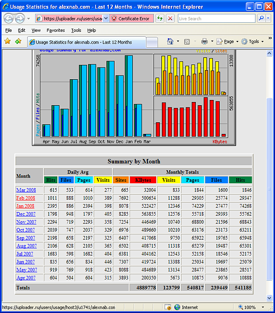Open the Favorites menu
This screenshot has height=313, width=275.
click(x=56, y=30)
